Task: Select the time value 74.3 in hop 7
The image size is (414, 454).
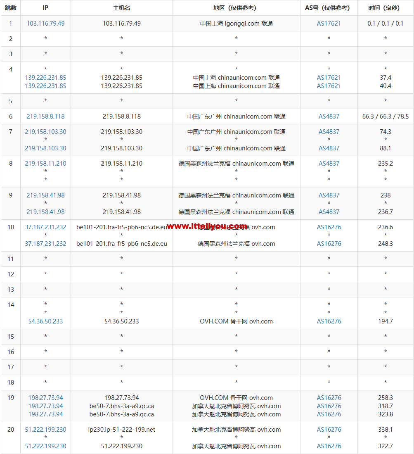Action: pos(386,131)
